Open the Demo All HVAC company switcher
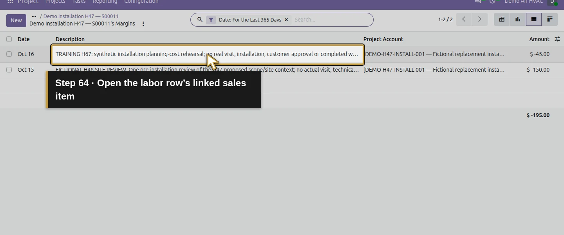The height and width of the screenshot is (235, 564). [524, 2]
